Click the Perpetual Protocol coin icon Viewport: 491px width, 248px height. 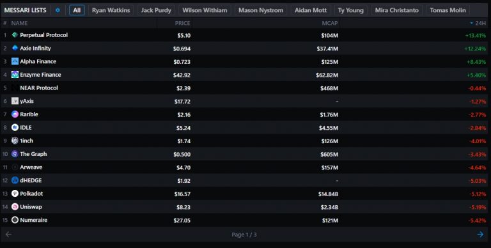point(15,35)
